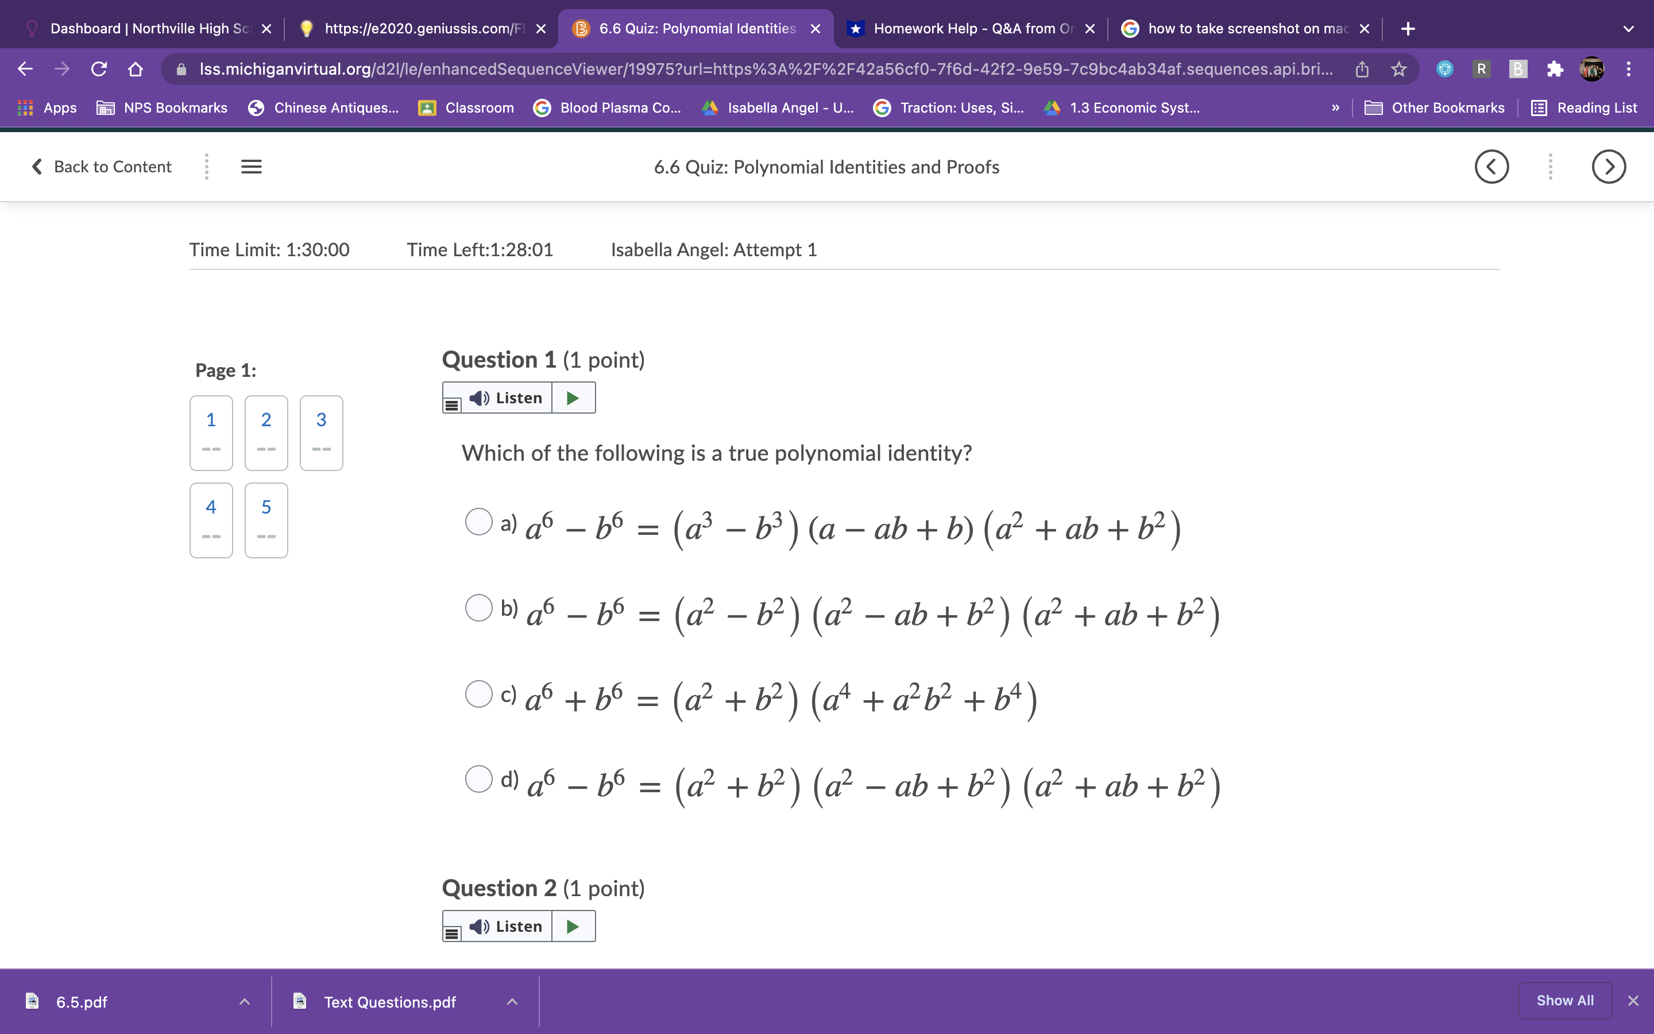Open the Chrome extensions puzzle icon

click(1555, 69)
